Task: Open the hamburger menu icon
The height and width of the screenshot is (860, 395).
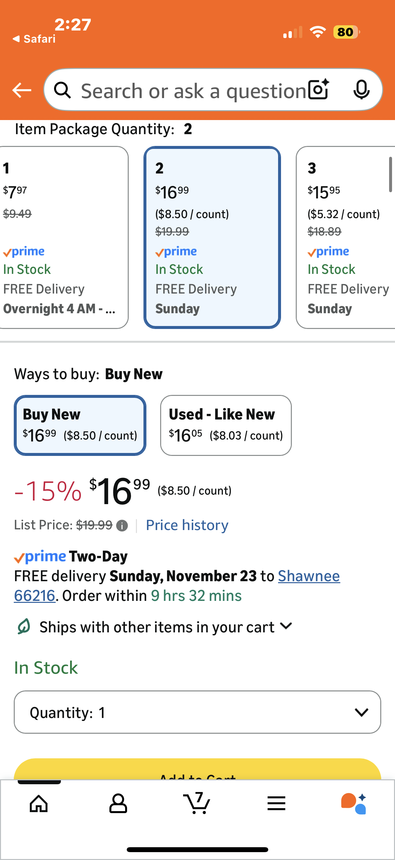Action: 276,803
